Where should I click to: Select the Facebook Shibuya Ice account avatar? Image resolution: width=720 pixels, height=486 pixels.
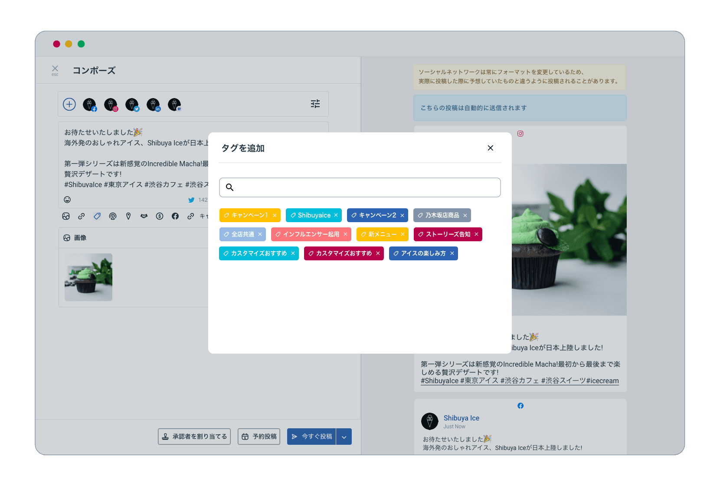point(89,105)
